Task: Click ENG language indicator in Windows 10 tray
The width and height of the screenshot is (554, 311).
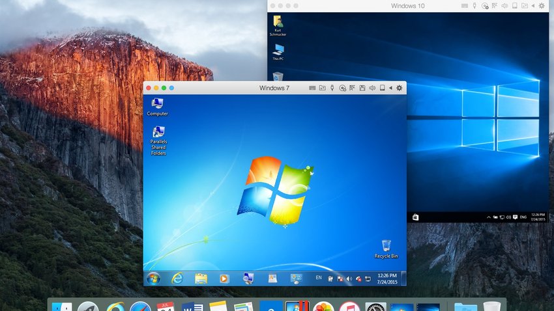Action: coord(523,217)
